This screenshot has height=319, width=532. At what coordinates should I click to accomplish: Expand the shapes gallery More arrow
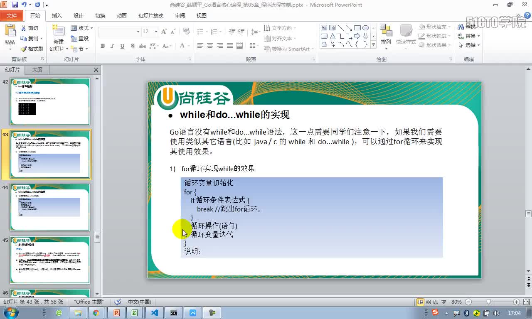(373, 44)
